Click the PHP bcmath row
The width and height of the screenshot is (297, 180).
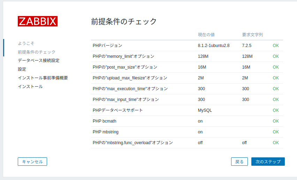tap(187, 121)
